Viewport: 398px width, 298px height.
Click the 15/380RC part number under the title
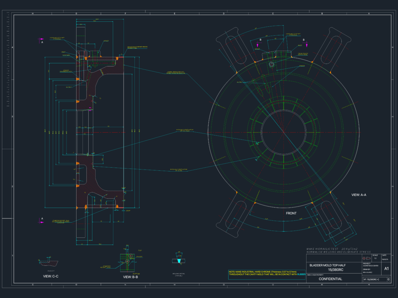click(x=335, y=270)
